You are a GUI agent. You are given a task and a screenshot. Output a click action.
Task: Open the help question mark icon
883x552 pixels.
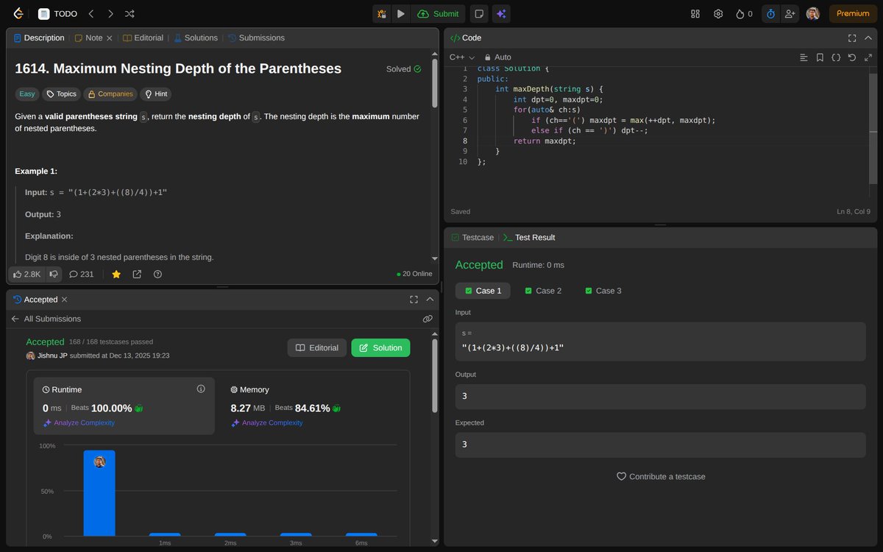157,274
